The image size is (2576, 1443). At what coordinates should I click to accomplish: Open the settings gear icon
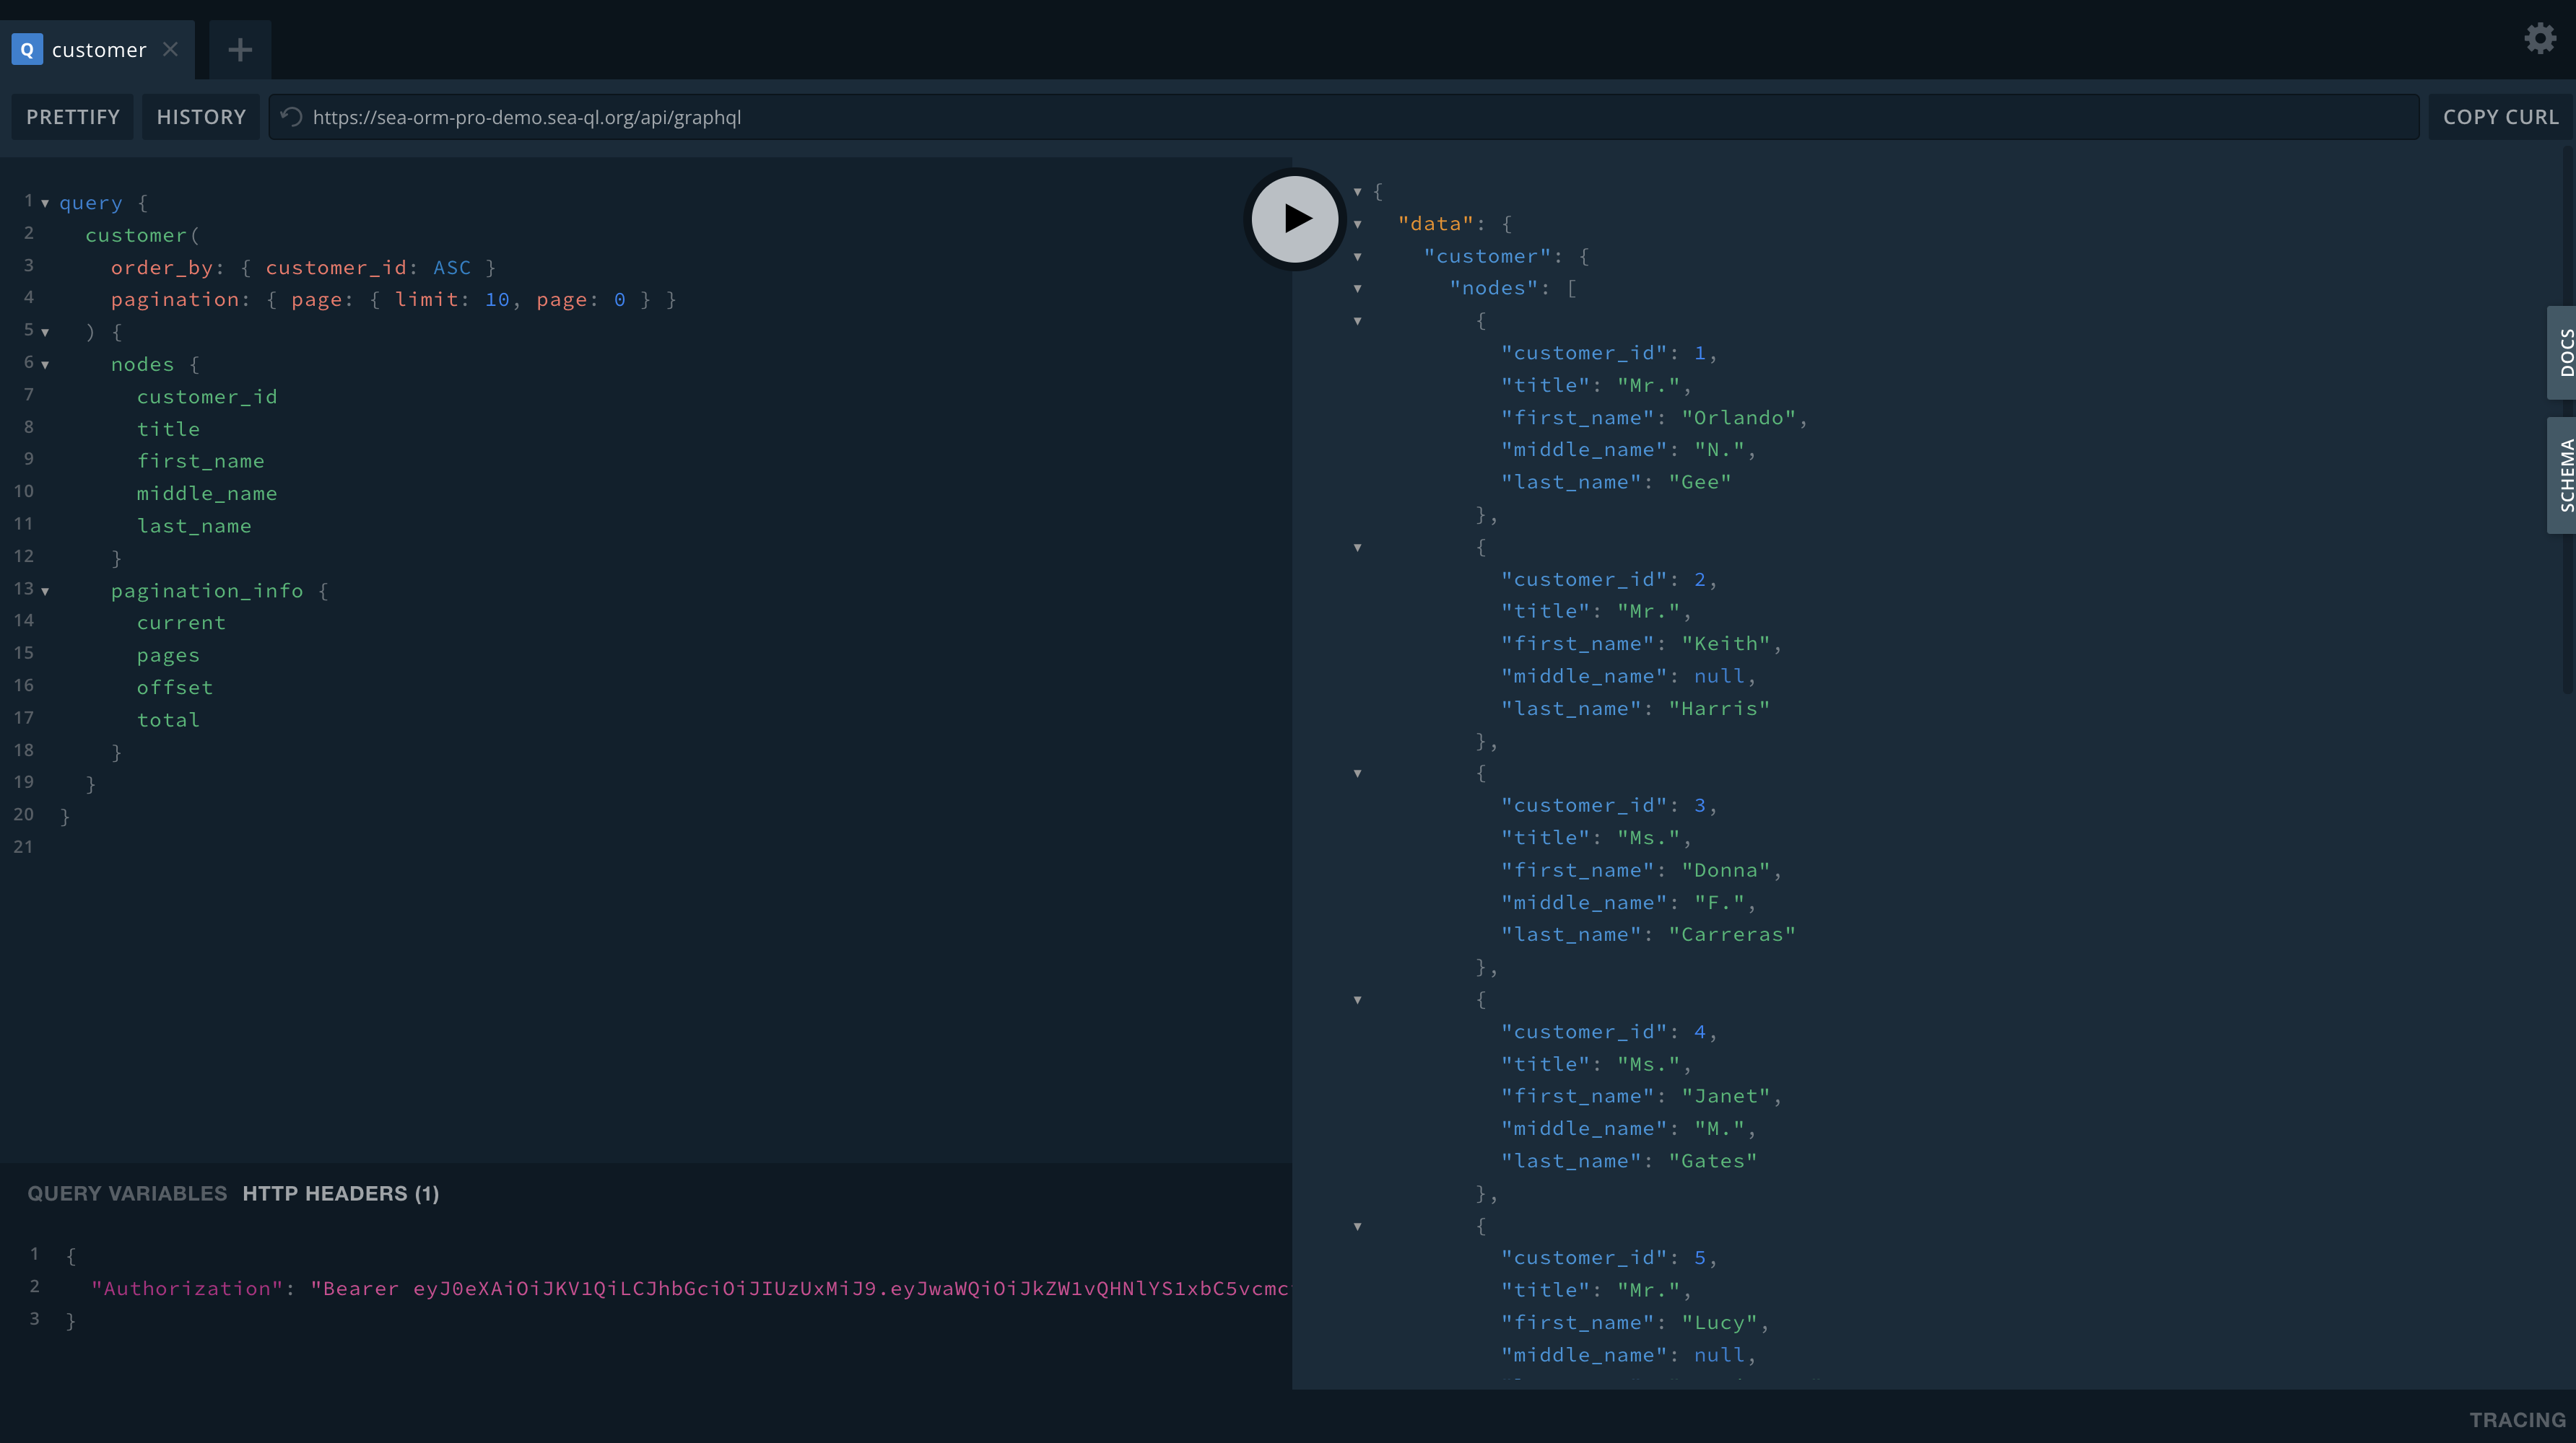click(2539, 39)
